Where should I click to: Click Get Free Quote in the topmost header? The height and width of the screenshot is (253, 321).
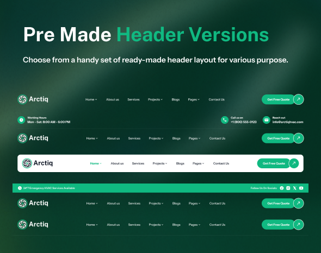pyautogui.click(x=278, y=99)
